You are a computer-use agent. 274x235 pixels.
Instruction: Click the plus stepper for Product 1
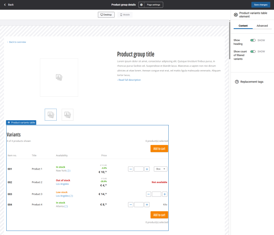(147, 169)
